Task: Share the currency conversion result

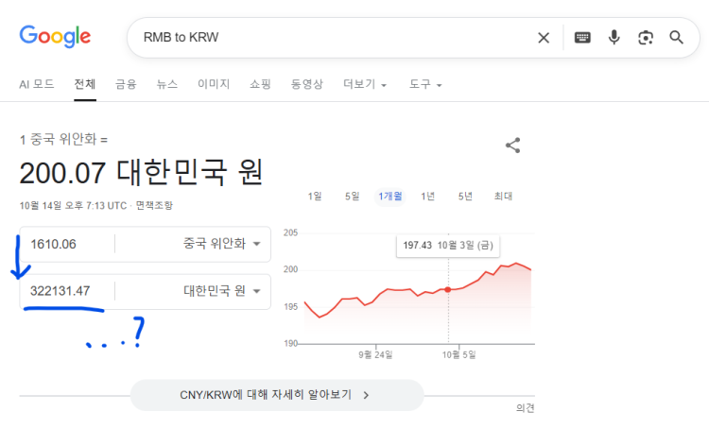Action: point(513,146)
